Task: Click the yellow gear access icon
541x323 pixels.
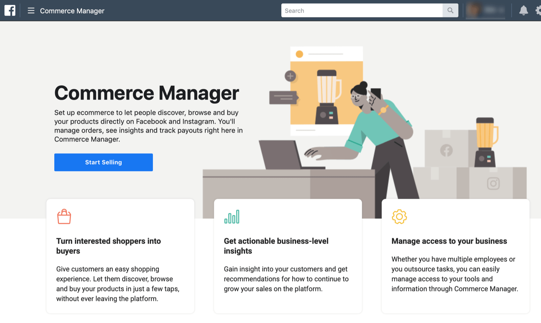Action: pos(399,217)
